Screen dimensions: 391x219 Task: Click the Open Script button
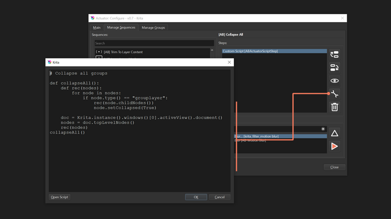point(60,197)
